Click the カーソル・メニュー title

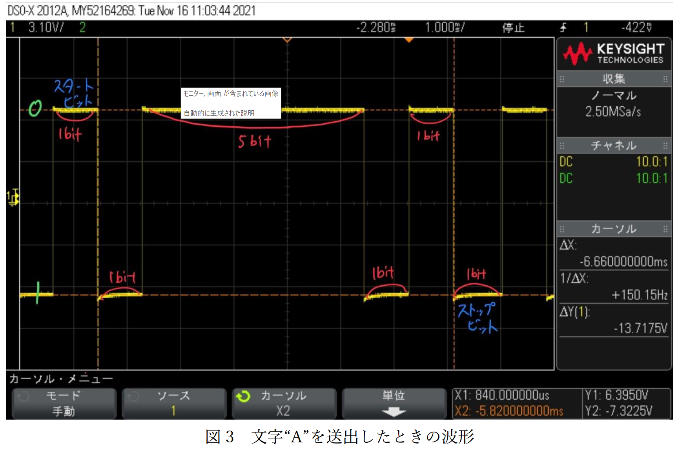coord(61,379)
